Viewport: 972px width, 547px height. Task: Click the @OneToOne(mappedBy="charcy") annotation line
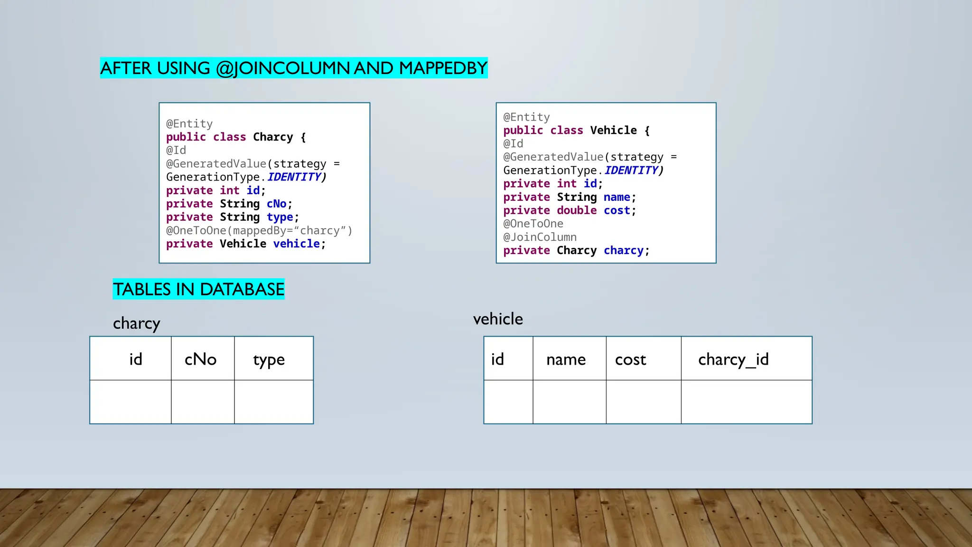click(x=259, y=231)
